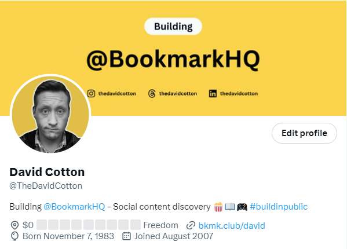Screen dimensions: 347x249
Task: Click the calendar icon beside Joined date
Action: pyautogui.click(x=126, y=236)
